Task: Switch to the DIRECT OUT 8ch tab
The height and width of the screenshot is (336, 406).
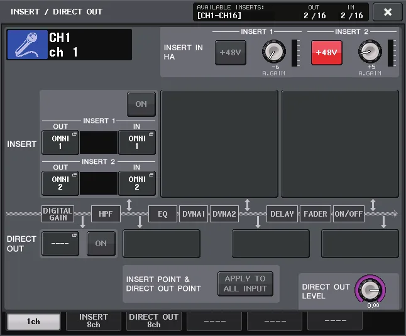Action: pyautogui.click(x=154, y=321)
